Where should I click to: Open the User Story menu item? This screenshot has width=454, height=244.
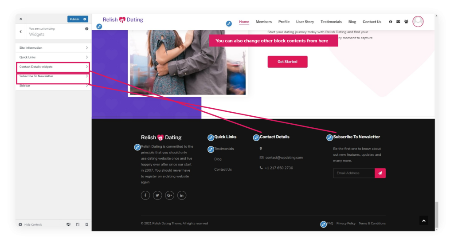(x=305, y=22)
